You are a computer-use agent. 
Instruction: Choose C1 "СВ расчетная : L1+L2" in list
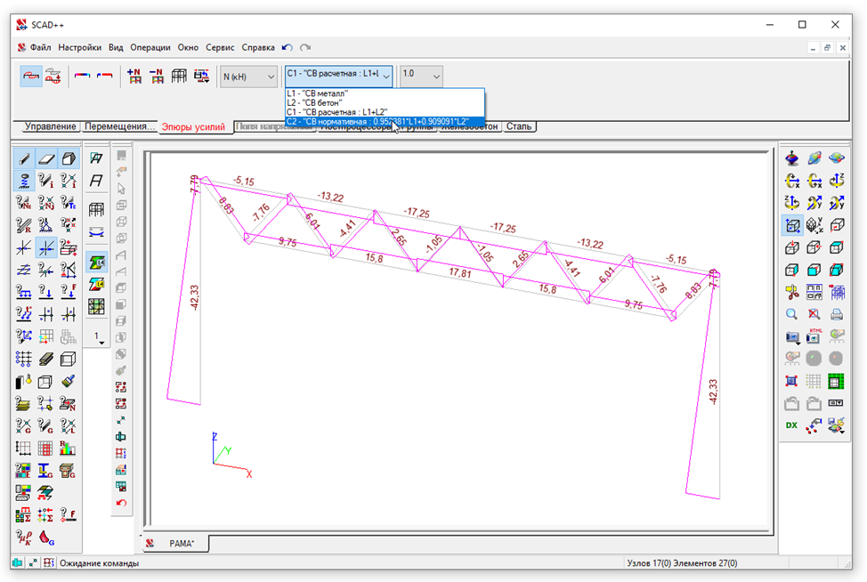tap(385, 112)
